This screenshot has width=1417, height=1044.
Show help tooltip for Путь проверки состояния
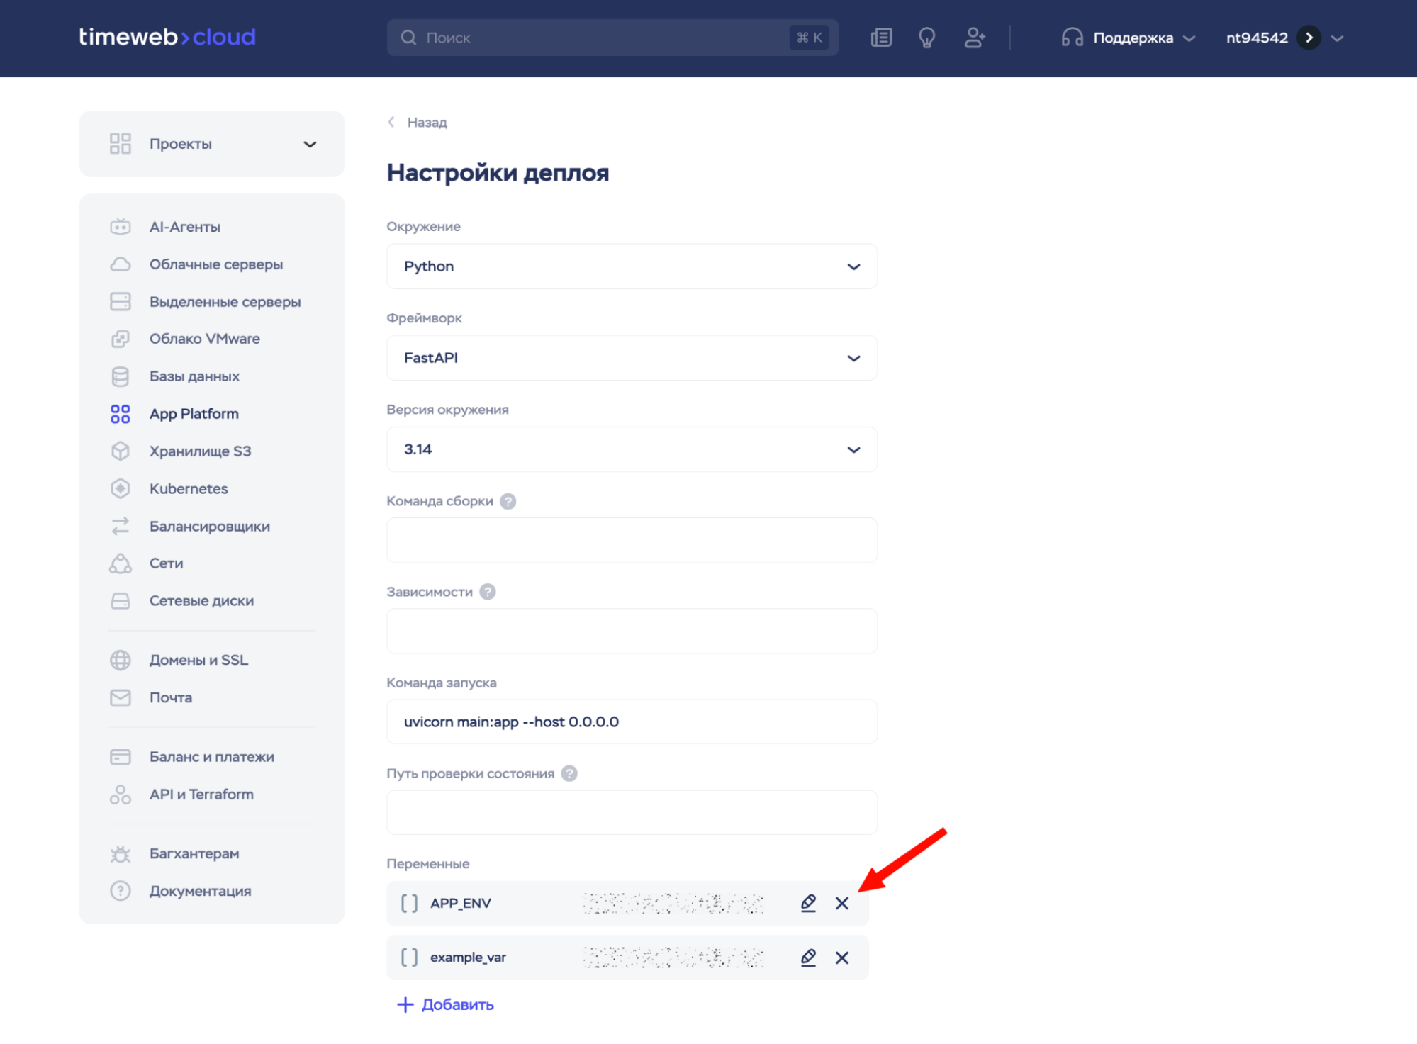point(569,773)
